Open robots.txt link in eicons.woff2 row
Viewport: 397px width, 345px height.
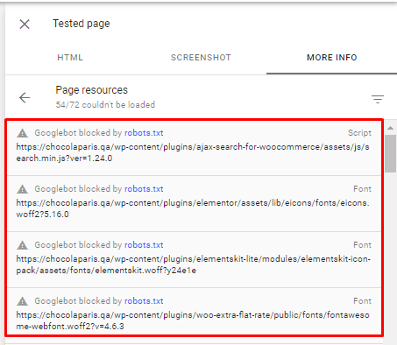(144, 189)
